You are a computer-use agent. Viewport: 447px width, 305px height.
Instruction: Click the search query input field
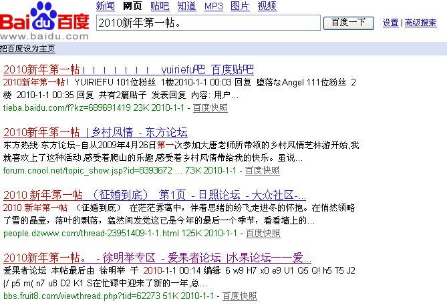208,23
